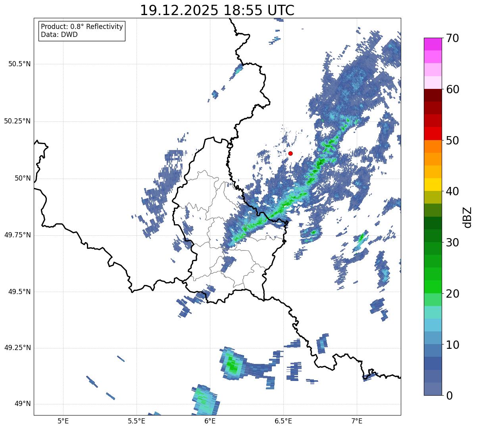The height and width of the screenshot is (429, 477).
Task: Click the colorbar tick label 70
Action: pos(452,38)
